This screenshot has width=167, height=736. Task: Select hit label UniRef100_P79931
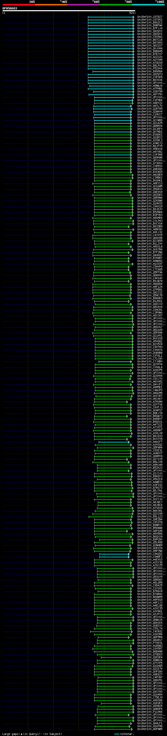pyautogui.click(x=150, y=643)
